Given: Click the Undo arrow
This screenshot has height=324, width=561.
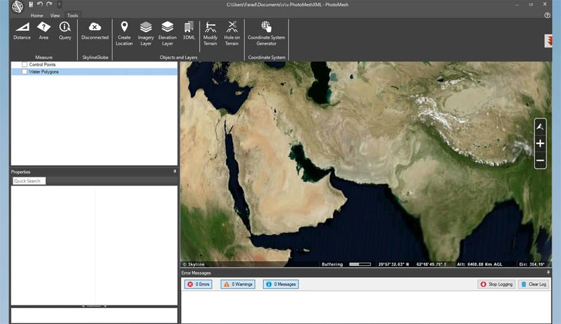Looking at the screenshot, I should tap(40, 4).
